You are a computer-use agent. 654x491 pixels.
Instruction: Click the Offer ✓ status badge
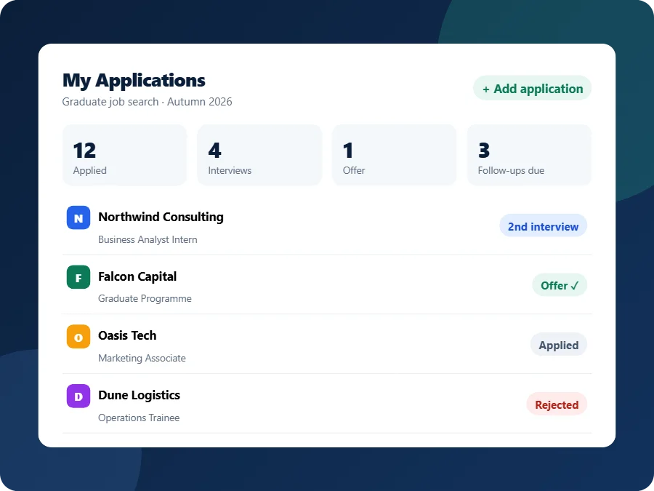(560, 285)
